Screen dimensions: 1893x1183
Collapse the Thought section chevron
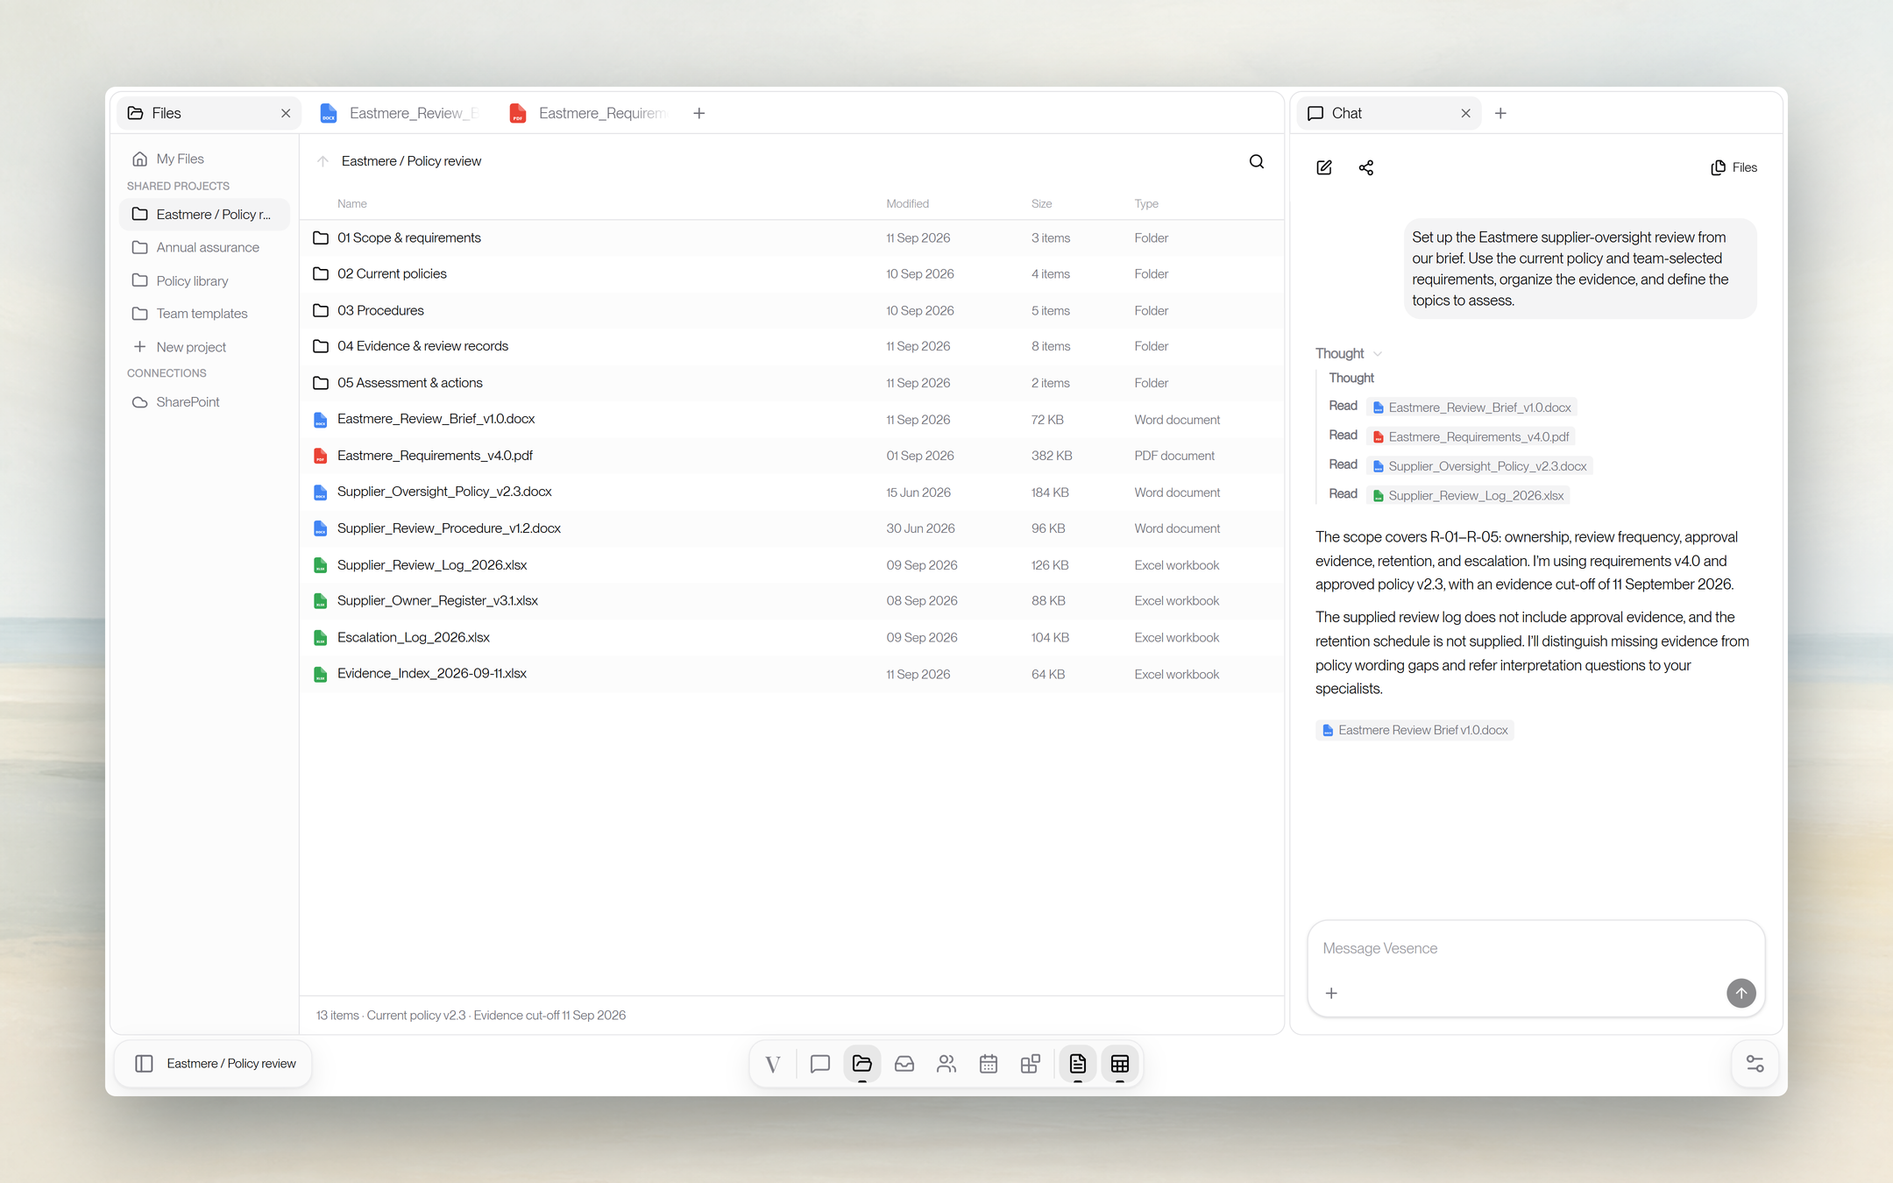coord(1378,354)
